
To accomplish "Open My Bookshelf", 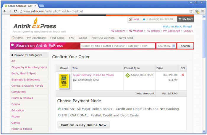I will [172, 31].
